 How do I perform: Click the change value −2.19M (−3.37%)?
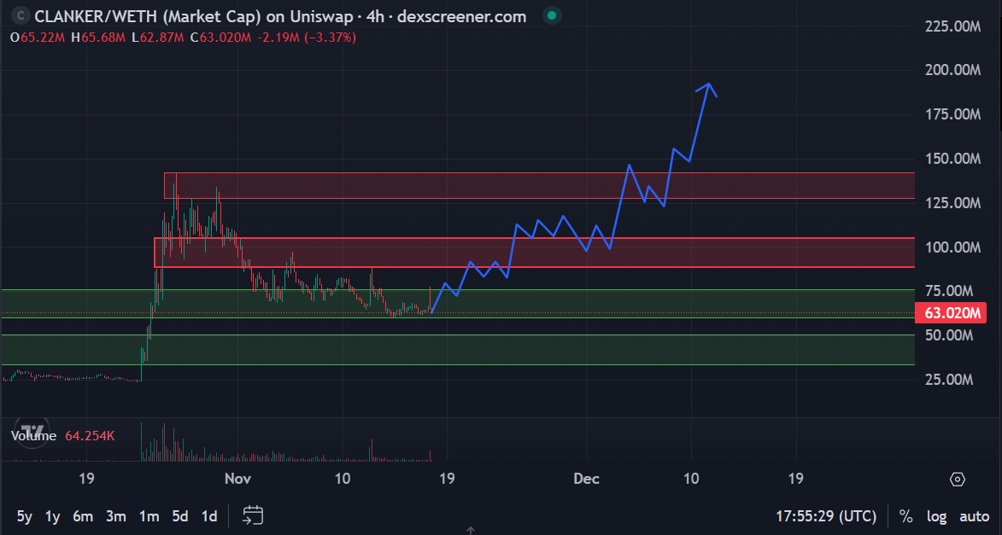pyautogui.click(x=307, y=38)
